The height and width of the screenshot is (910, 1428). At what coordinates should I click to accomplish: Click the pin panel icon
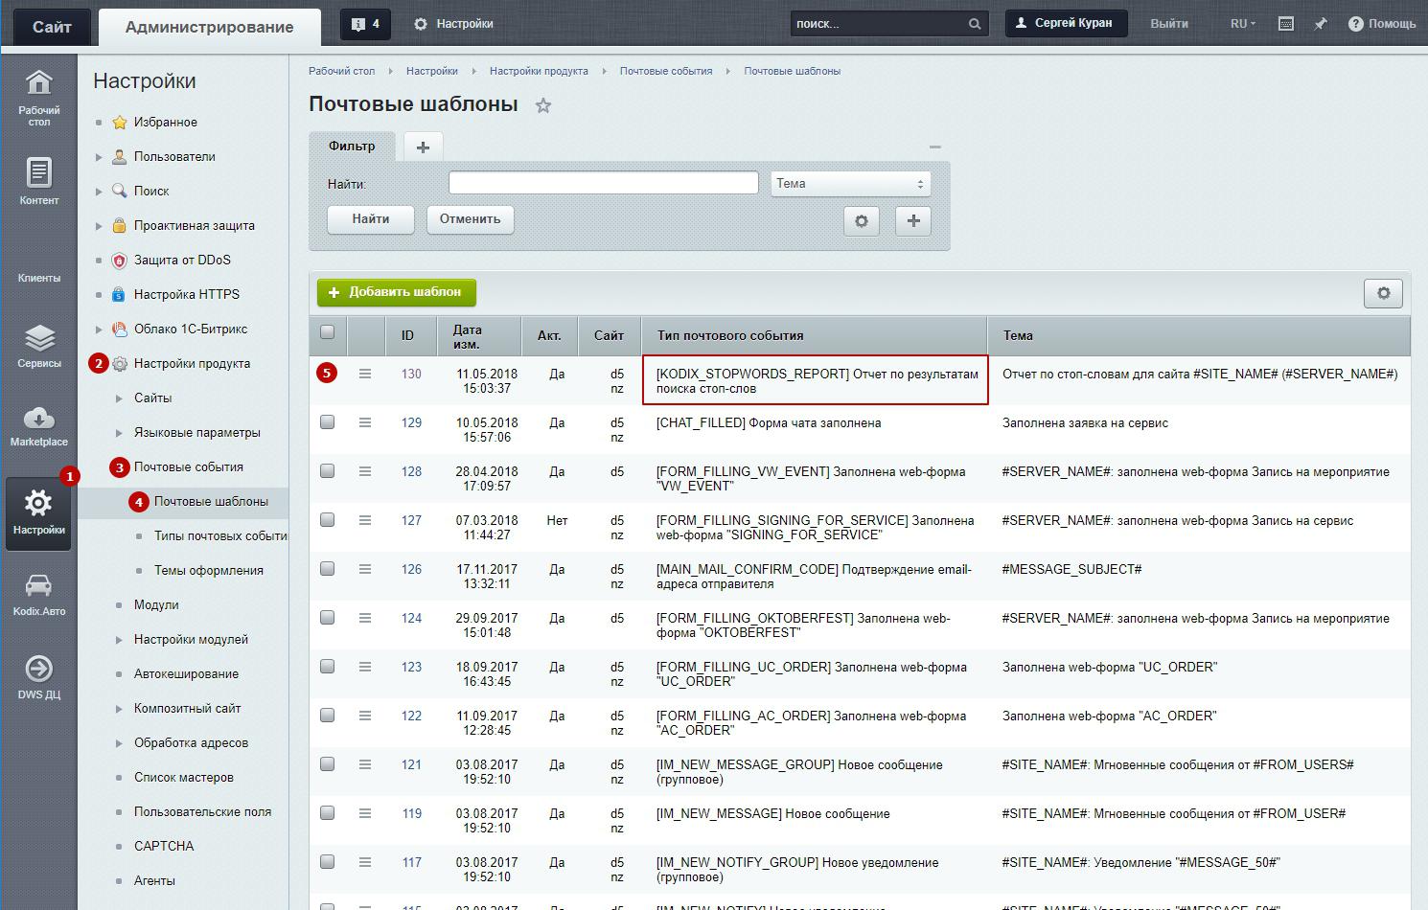click(x=1321, y=24)
